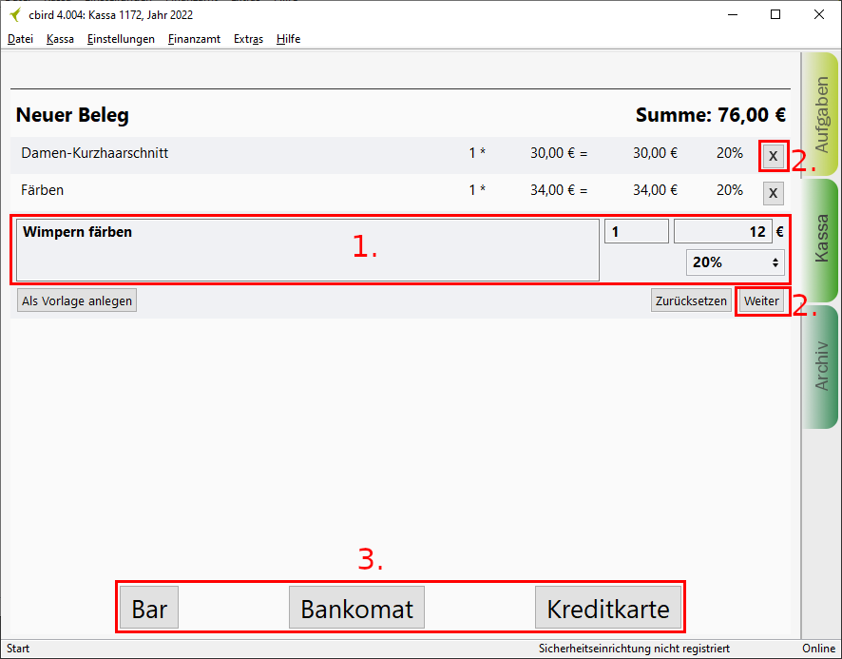Open the Finanzamt menu
The image size is (842, 659).
pos(194,39)
